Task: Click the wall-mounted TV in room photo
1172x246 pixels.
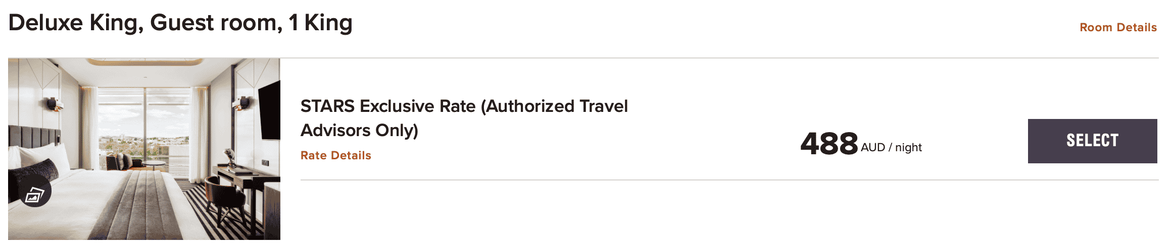Action: [269, 111]
